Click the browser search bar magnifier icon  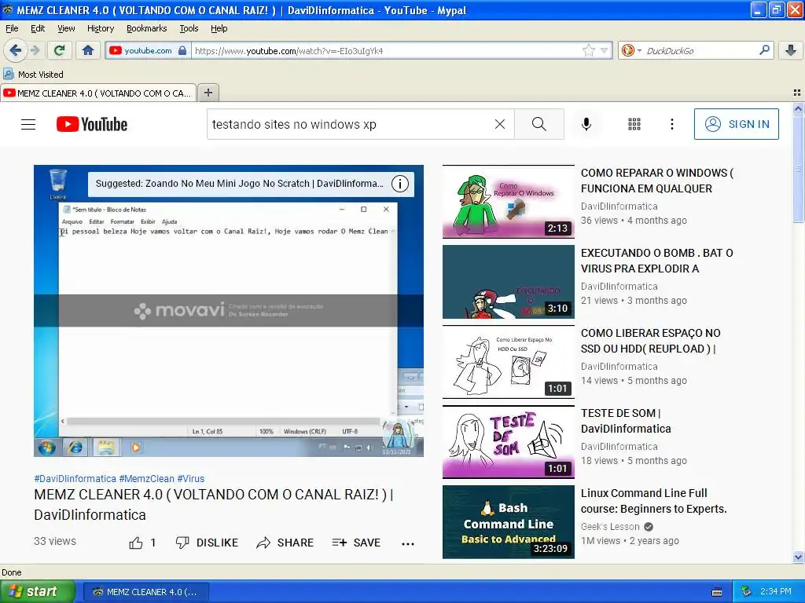point(764,50)
